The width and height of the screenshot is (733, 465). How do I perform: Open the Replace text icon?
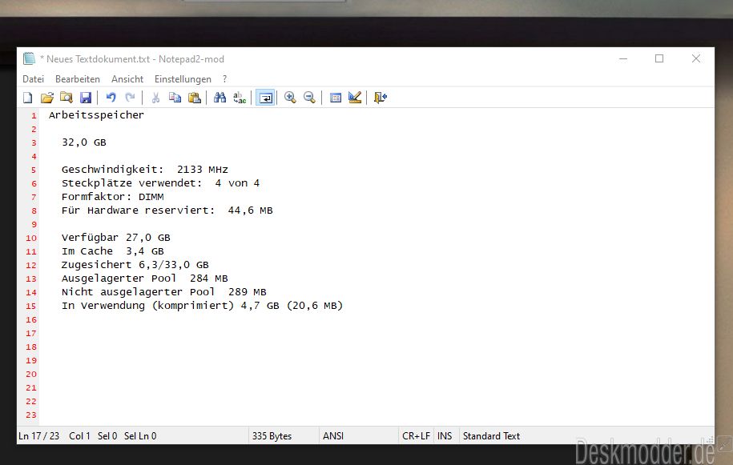click(240, 98)
